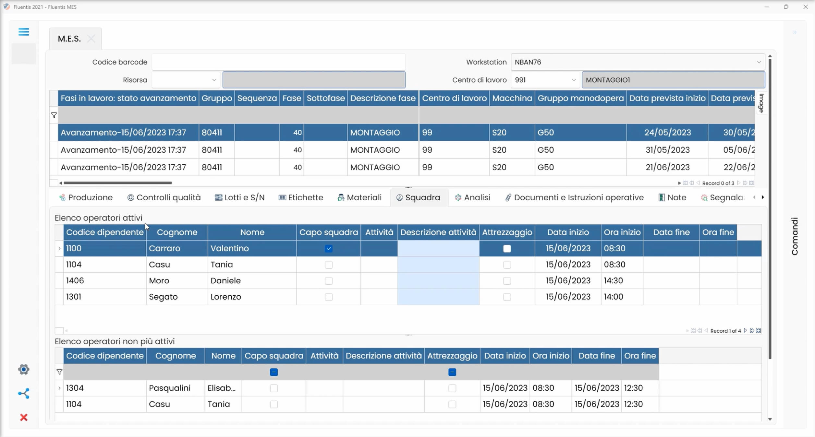Click the filter funnel icon in phases grid
This screenshot has height=437, width=815.
click(54, 115)
